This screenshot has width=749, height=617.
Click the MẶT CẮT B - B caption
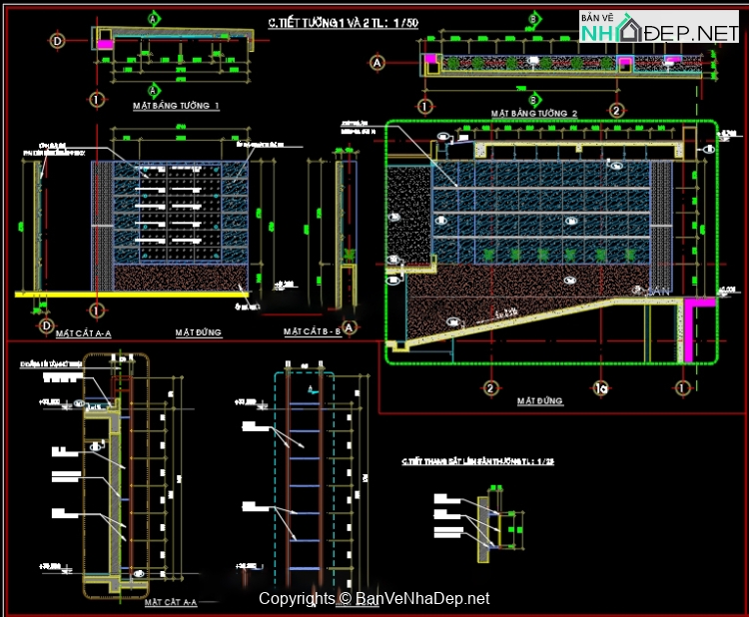(313, 331)
